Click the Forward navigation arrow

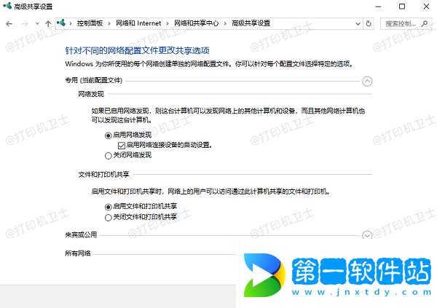(x=25, y=24)
